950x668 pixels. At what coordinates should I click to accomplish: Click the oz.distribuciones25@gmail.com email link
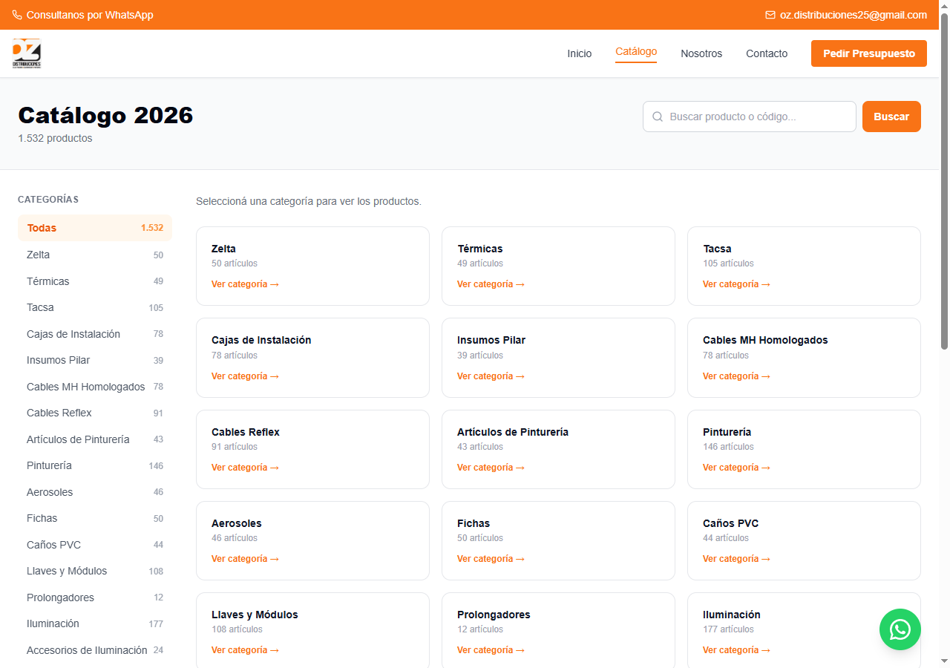coord(846,15)
